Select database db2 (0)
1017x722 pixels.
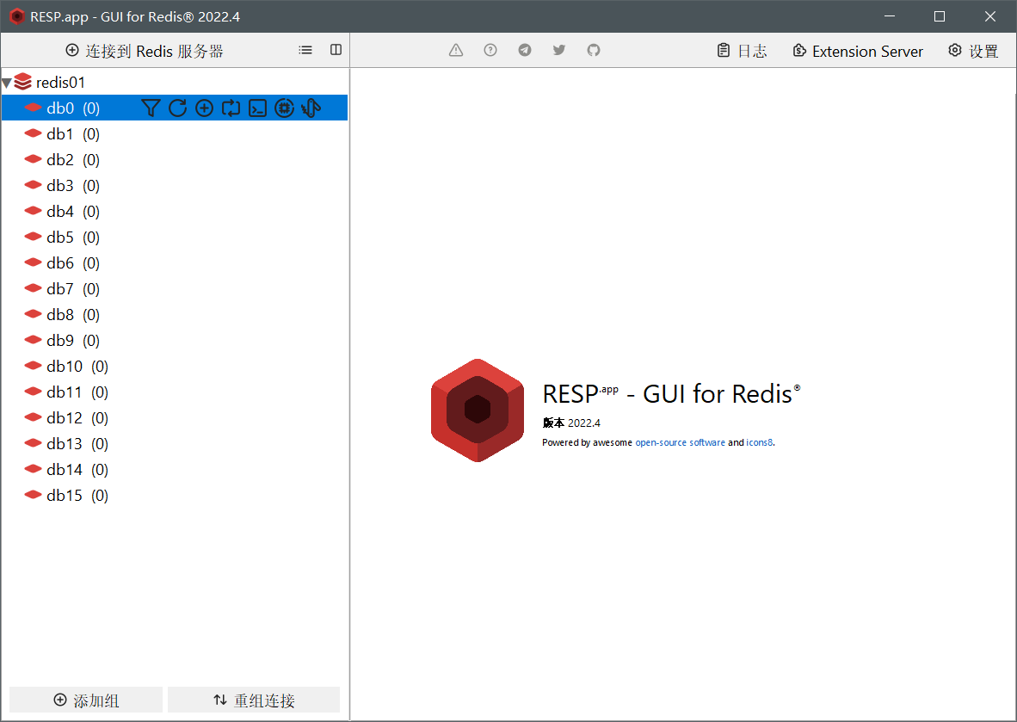175,159
